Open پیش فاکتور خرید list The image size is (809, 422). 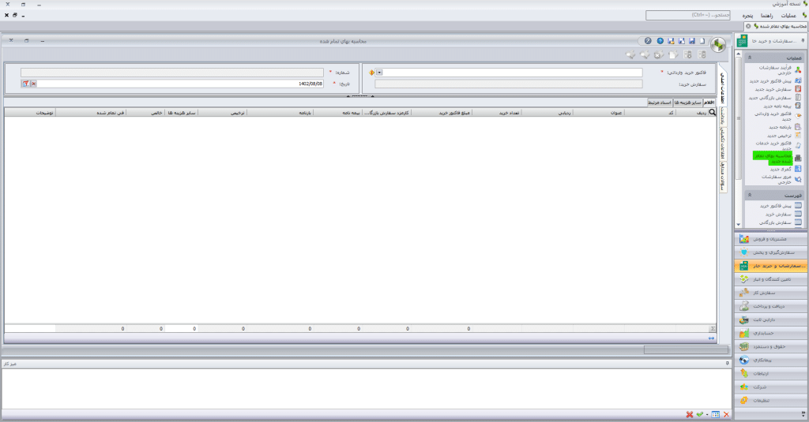click(777, 206)
